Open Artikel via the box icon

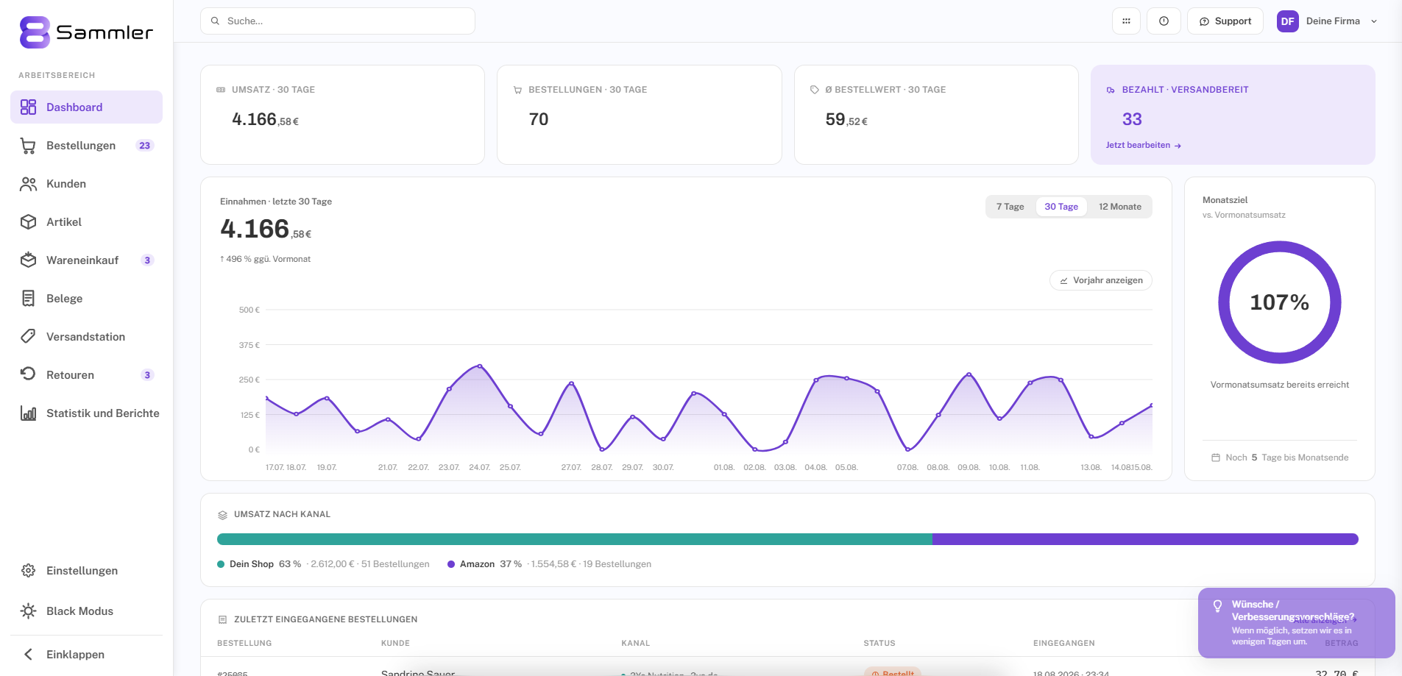29,222
